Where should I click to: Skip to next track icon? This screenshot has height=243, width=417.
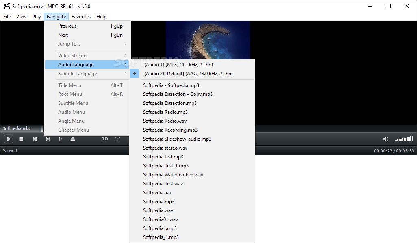[48, 139]
